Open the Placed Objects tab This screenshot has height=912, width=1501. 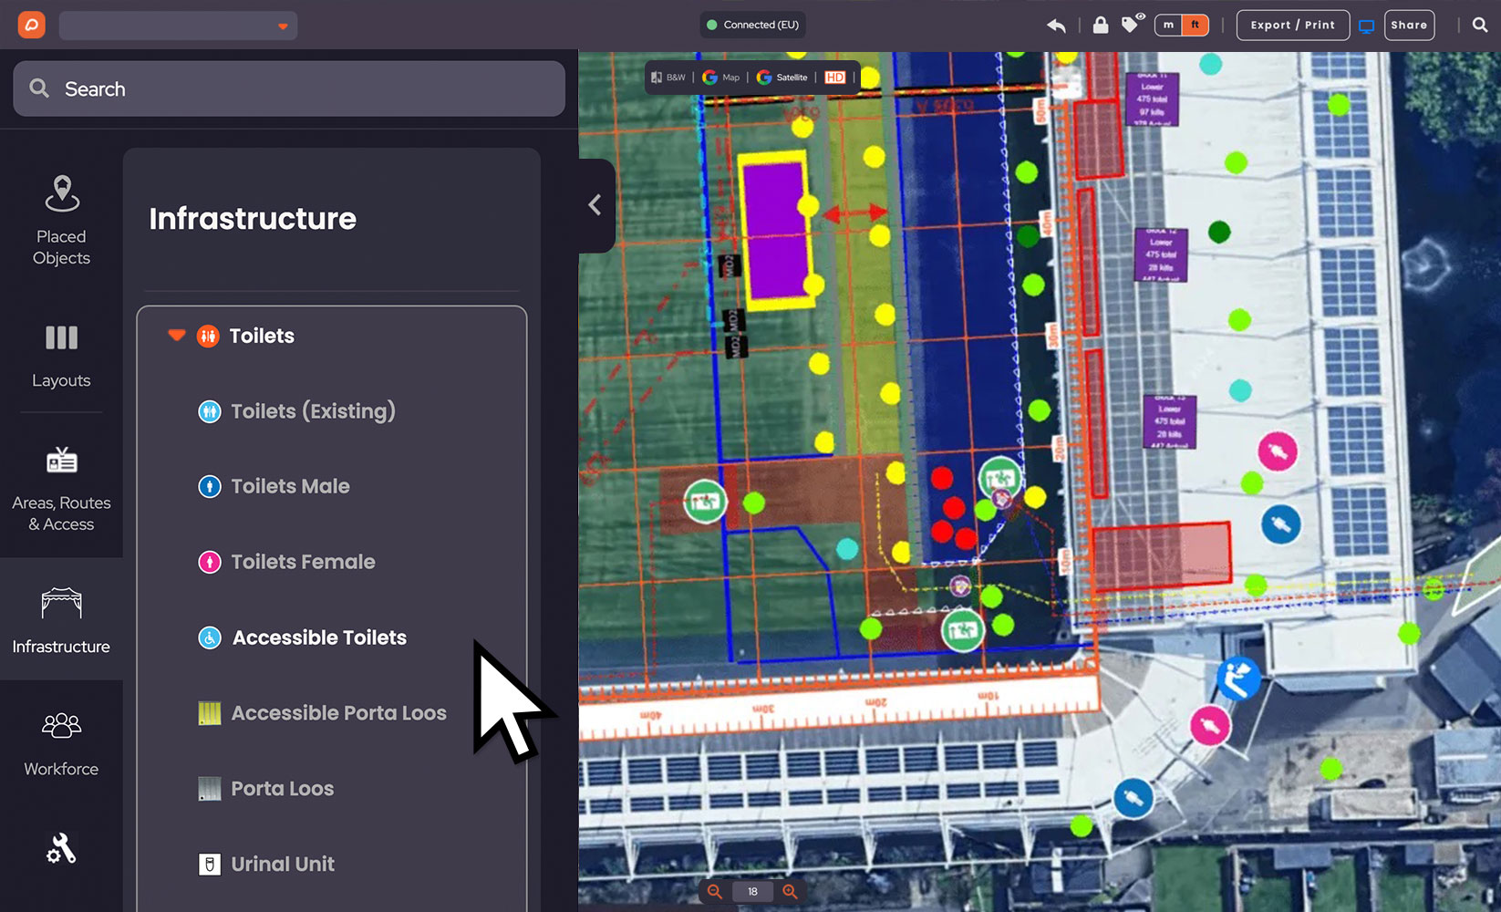click(61, 221)
